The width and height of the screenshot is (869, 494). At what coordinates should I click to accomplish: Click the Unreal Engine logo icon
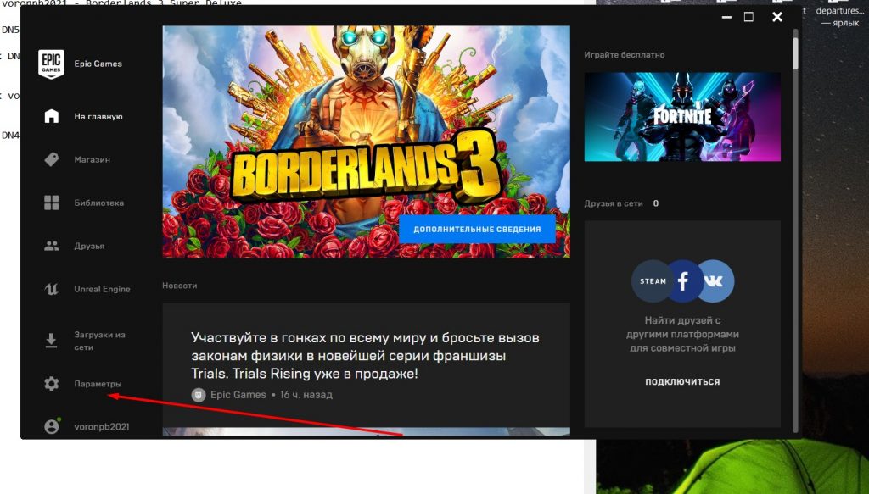(52, 289)
